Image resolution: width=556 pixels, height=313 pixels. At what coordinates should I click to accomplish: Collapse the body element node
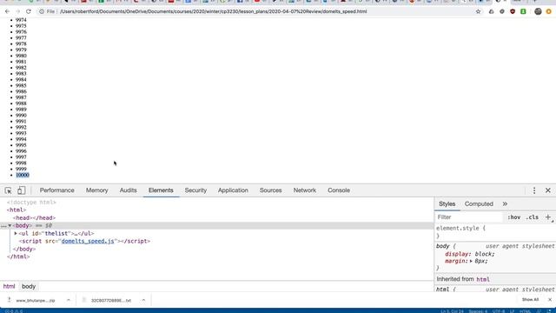click(10, 226)
